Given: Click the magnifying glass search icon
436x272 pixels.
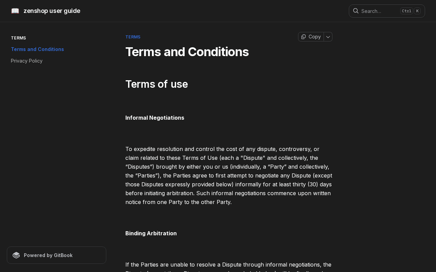Looking at the screenshot, I should 356,11.
